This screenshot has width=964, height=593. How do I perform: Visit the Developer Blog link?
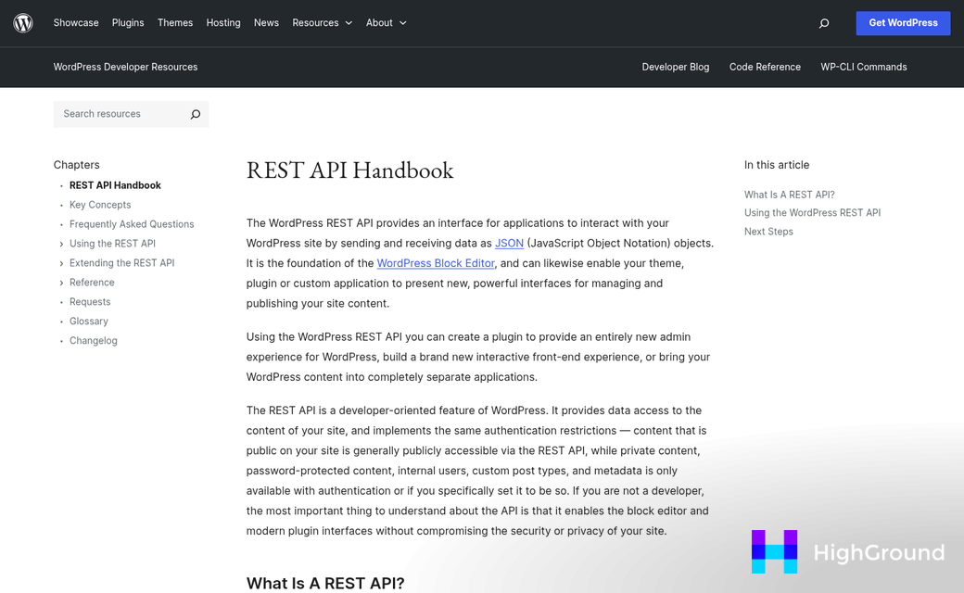[676, 67]
